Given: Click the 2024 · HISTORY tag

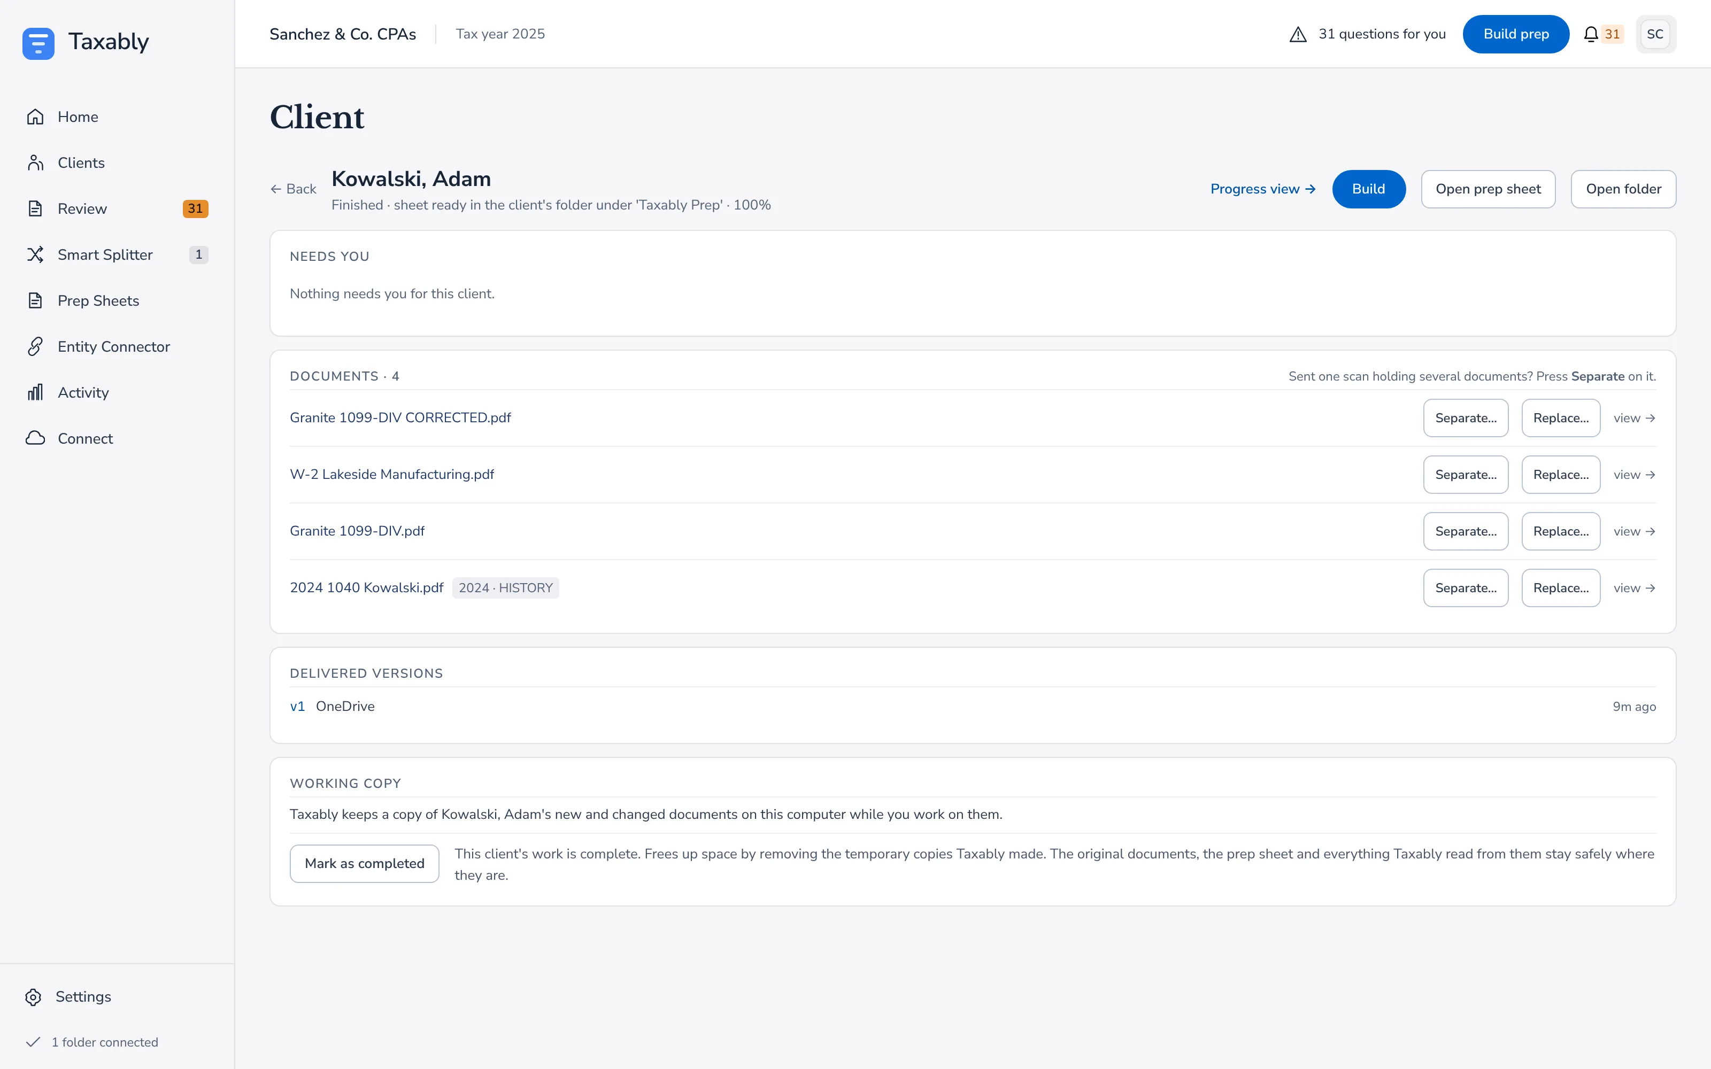Looking at the screenshot, I should [505, 587].
